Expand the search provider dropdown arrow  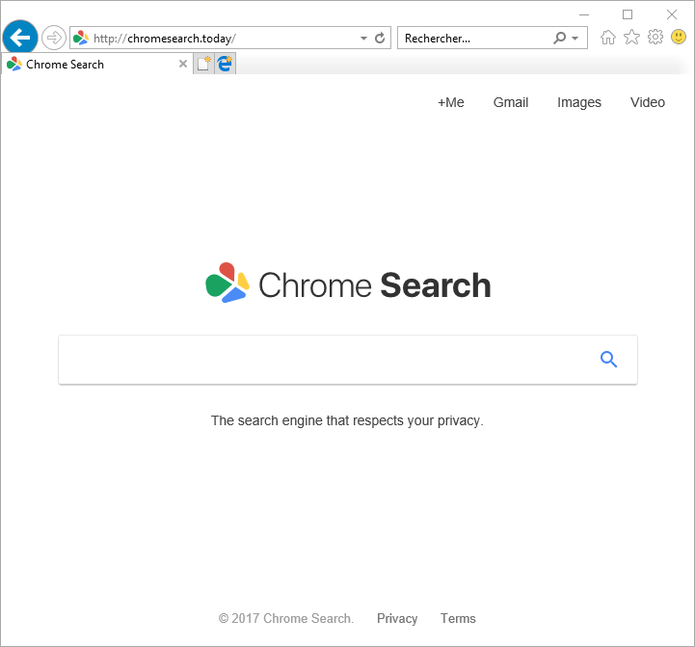(575, 39)
